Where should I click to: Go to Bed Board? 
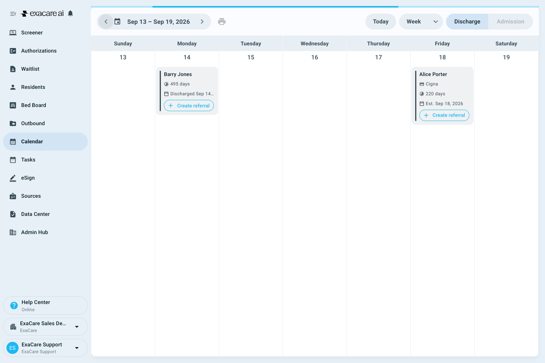(45, 105)
